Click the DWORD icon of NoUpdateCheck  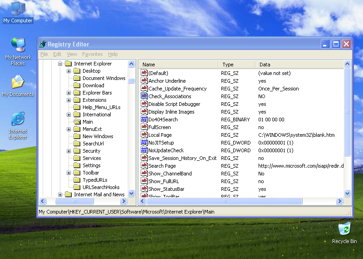coord(144,150)
